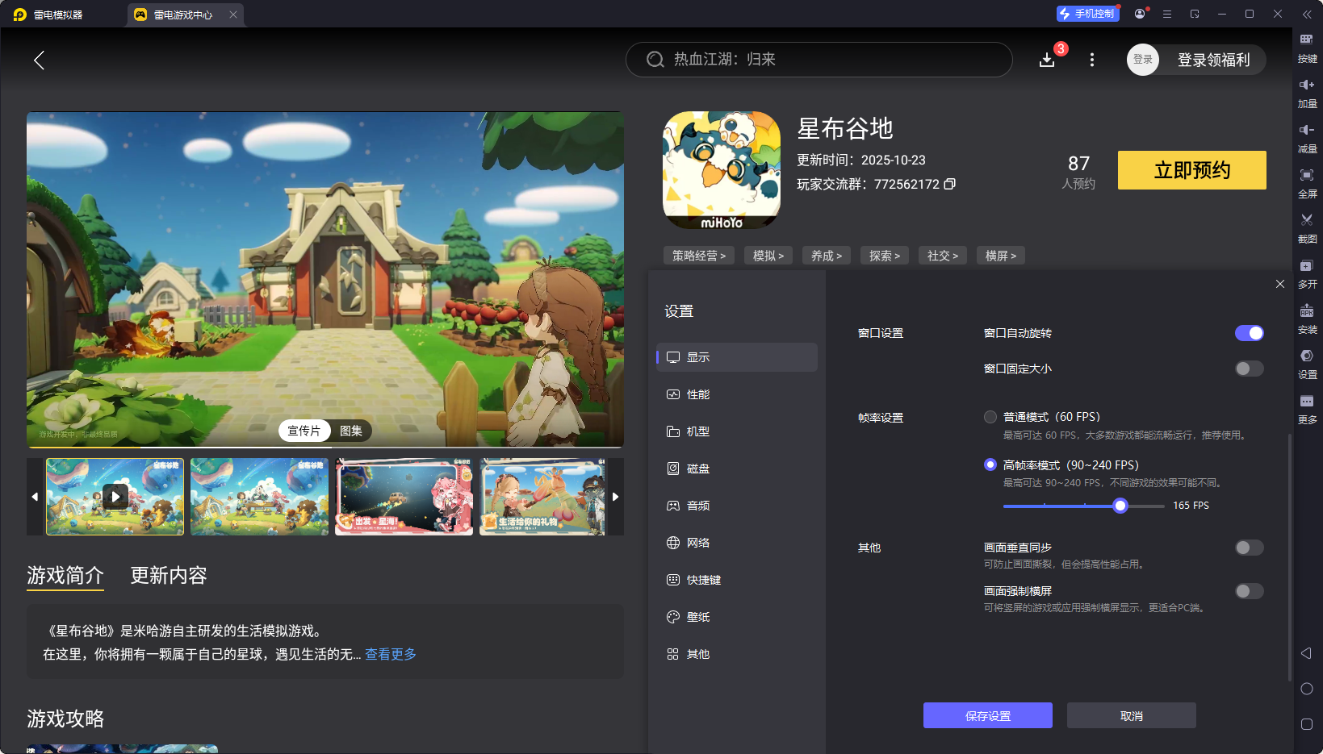Viewport: 1323px width, 754px height.
Task: Toggle 窗口自动旋转 switch off
Action: click(1249, 333)
